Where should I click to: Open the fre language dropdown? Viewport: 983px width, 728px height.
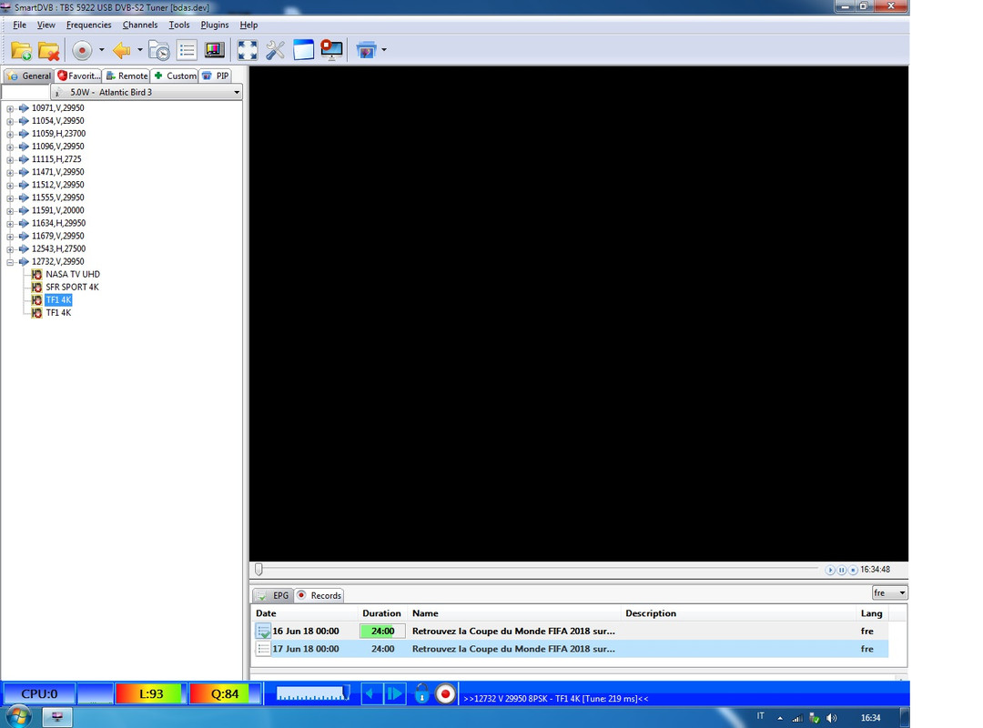(889, 592)
